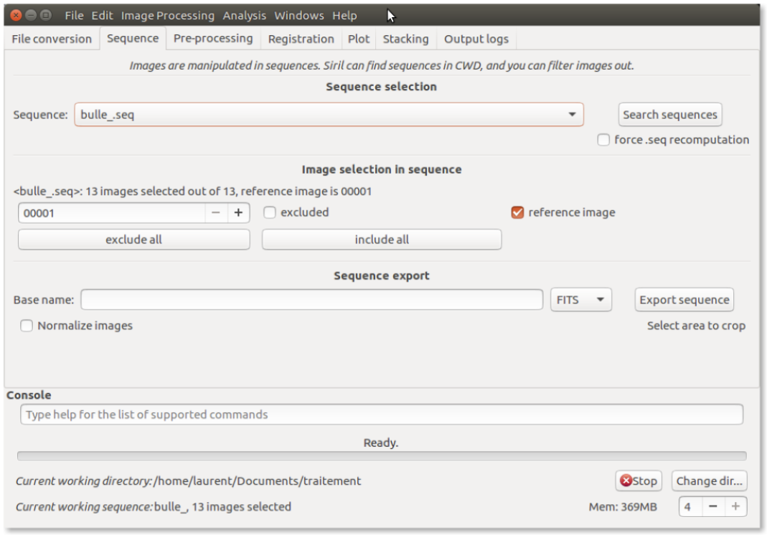Open the FITS export format dropdown
The height and width of the screenshot is (535, 767).
point(580,300)
